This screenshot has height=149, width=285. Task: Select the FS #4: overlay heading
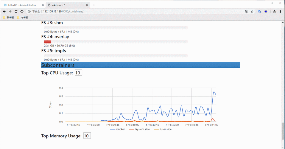pos(55,37)
